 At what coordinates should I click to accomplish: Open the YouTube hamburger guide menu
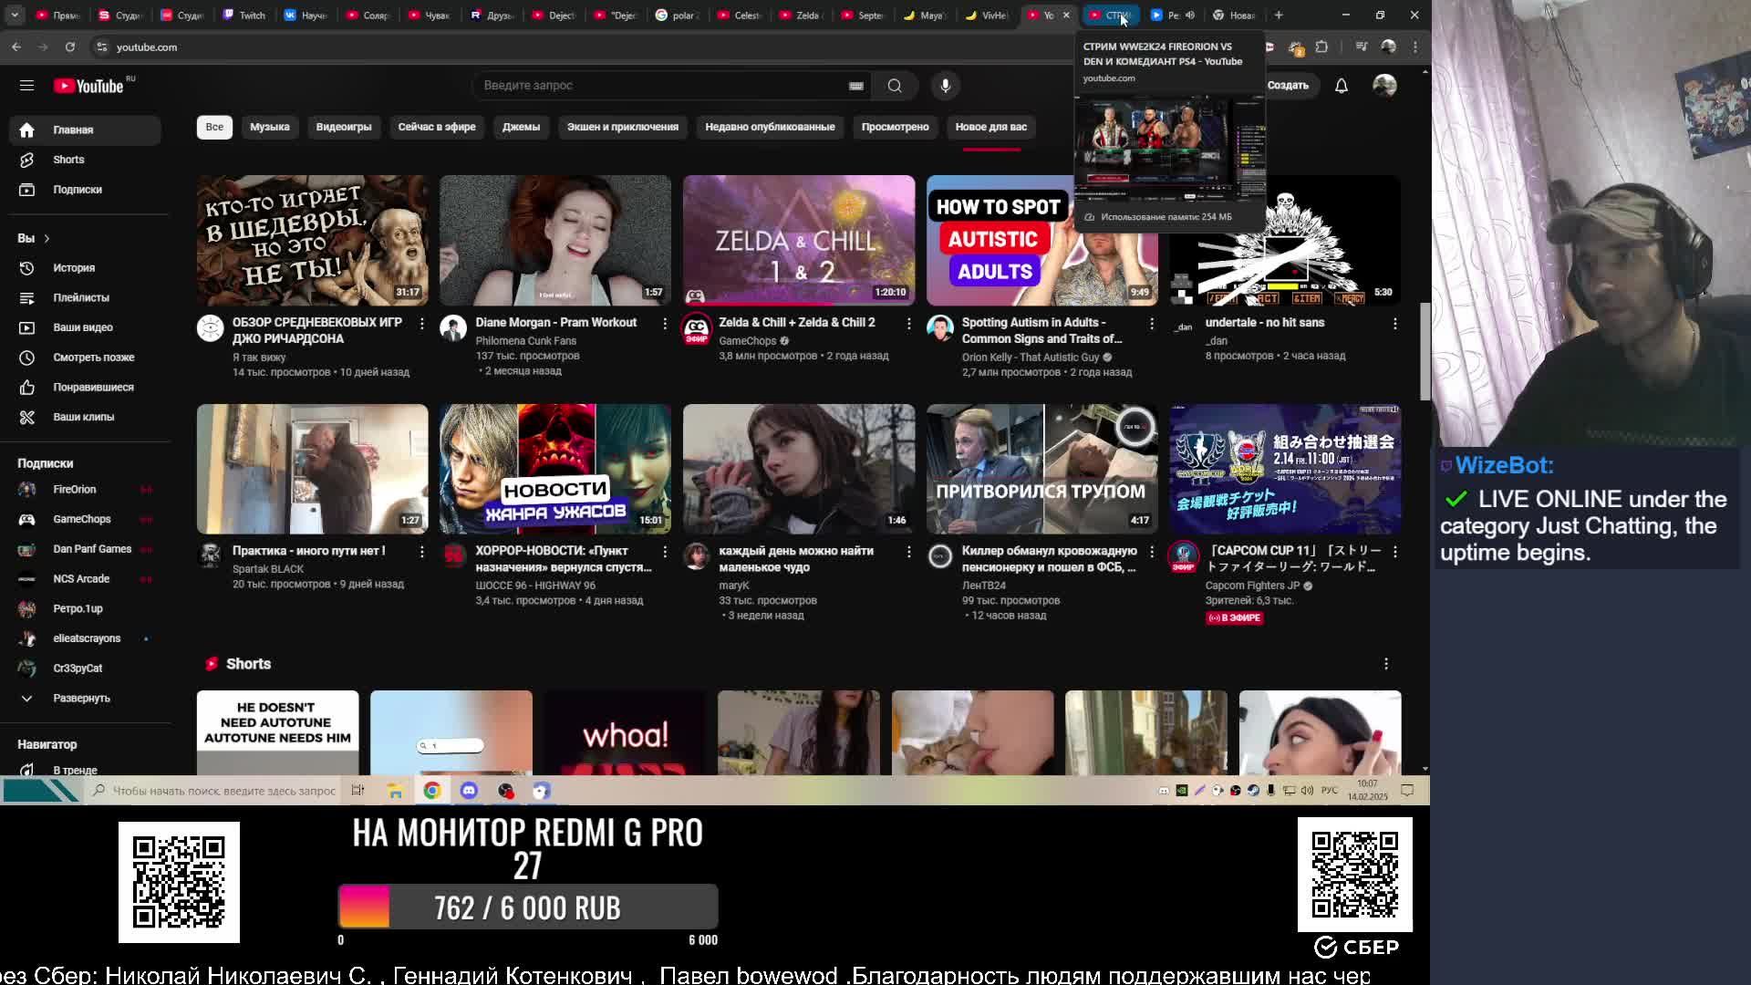click(26, 85)
